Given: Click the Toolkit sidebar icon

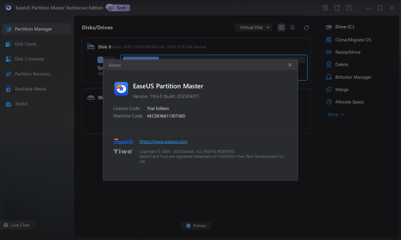Looking at the screenshot, I should (x=8, y=104).
